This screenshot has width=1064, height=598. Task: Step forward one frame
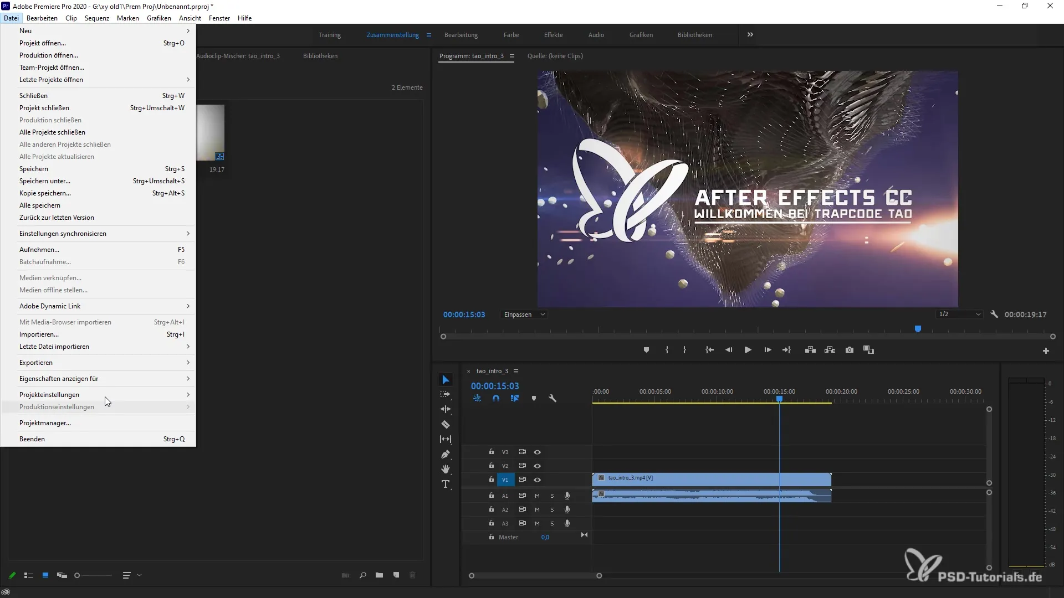[768, 350]
